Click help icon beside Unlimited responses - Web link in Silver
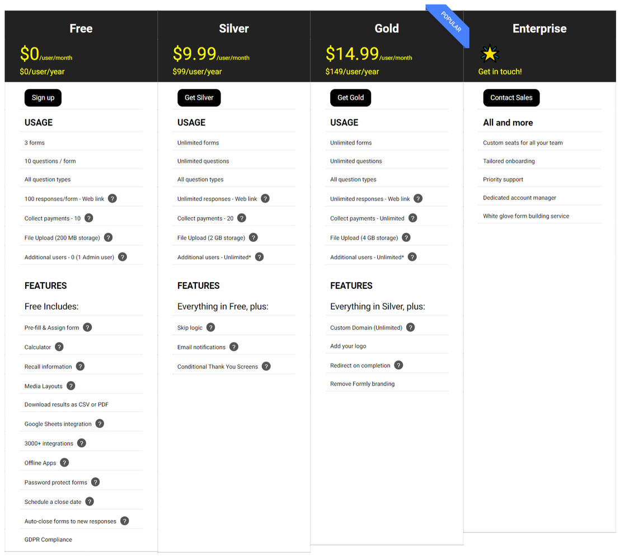 pyautogui.click(x=265, y=198)
